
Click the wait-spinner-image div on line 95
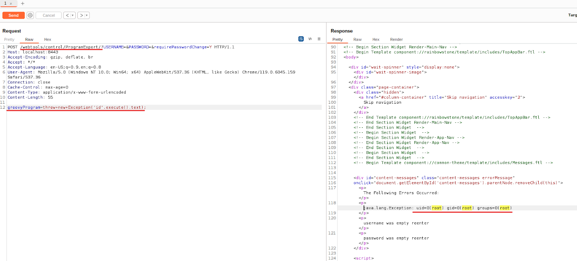(x=390, y=72)
